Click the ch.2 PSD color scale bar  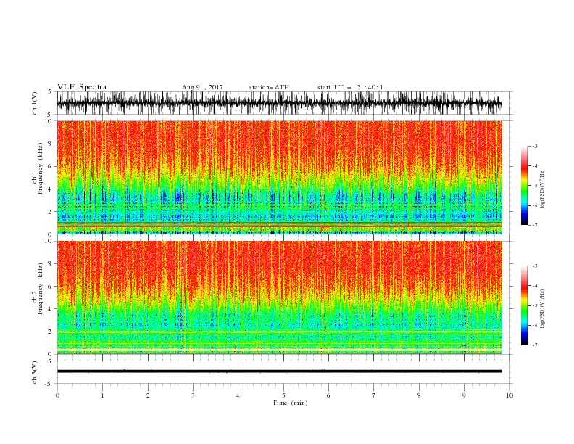[524, 305]
